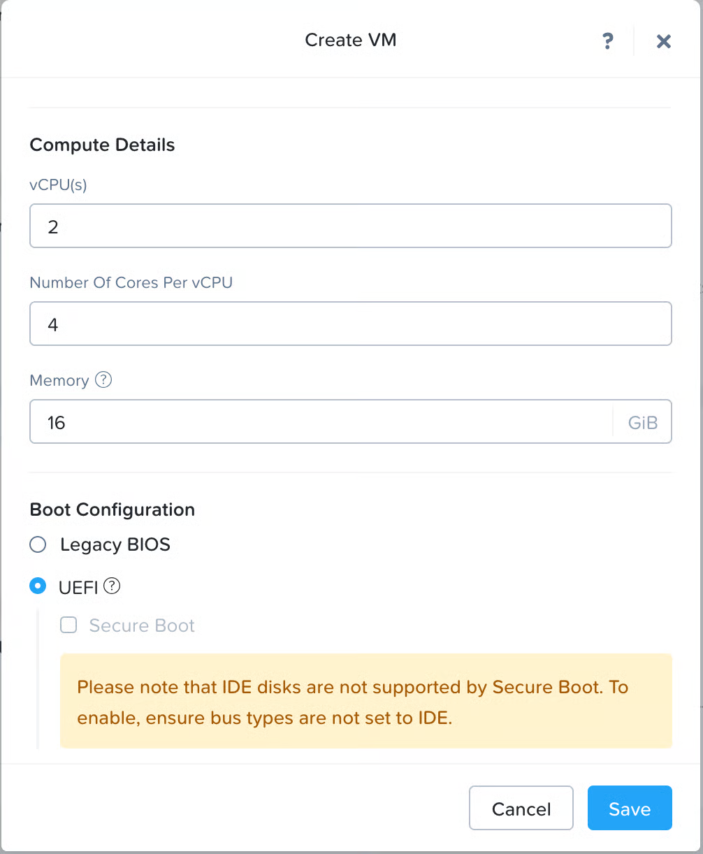Screen dimensions: 703x854
Task: Click the GiB unit suffix
Action: (643, 422)
